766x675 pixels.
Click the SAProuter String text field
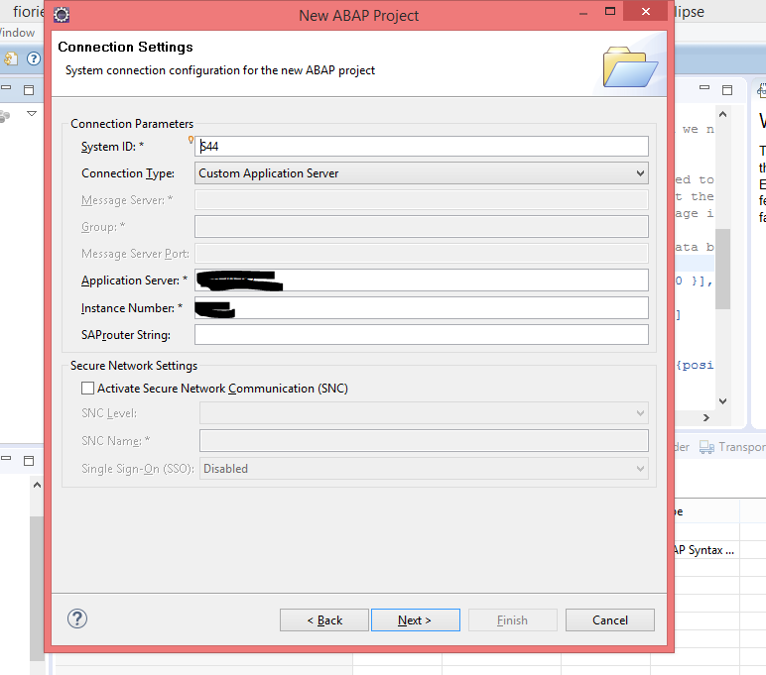click(422, 335)
